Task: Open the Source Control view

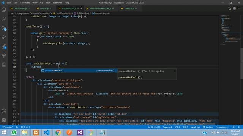Action: [4, 28]
